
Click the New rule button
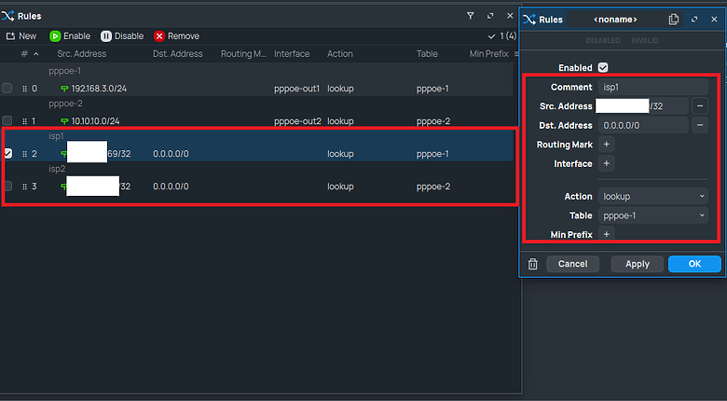(21, 36)
